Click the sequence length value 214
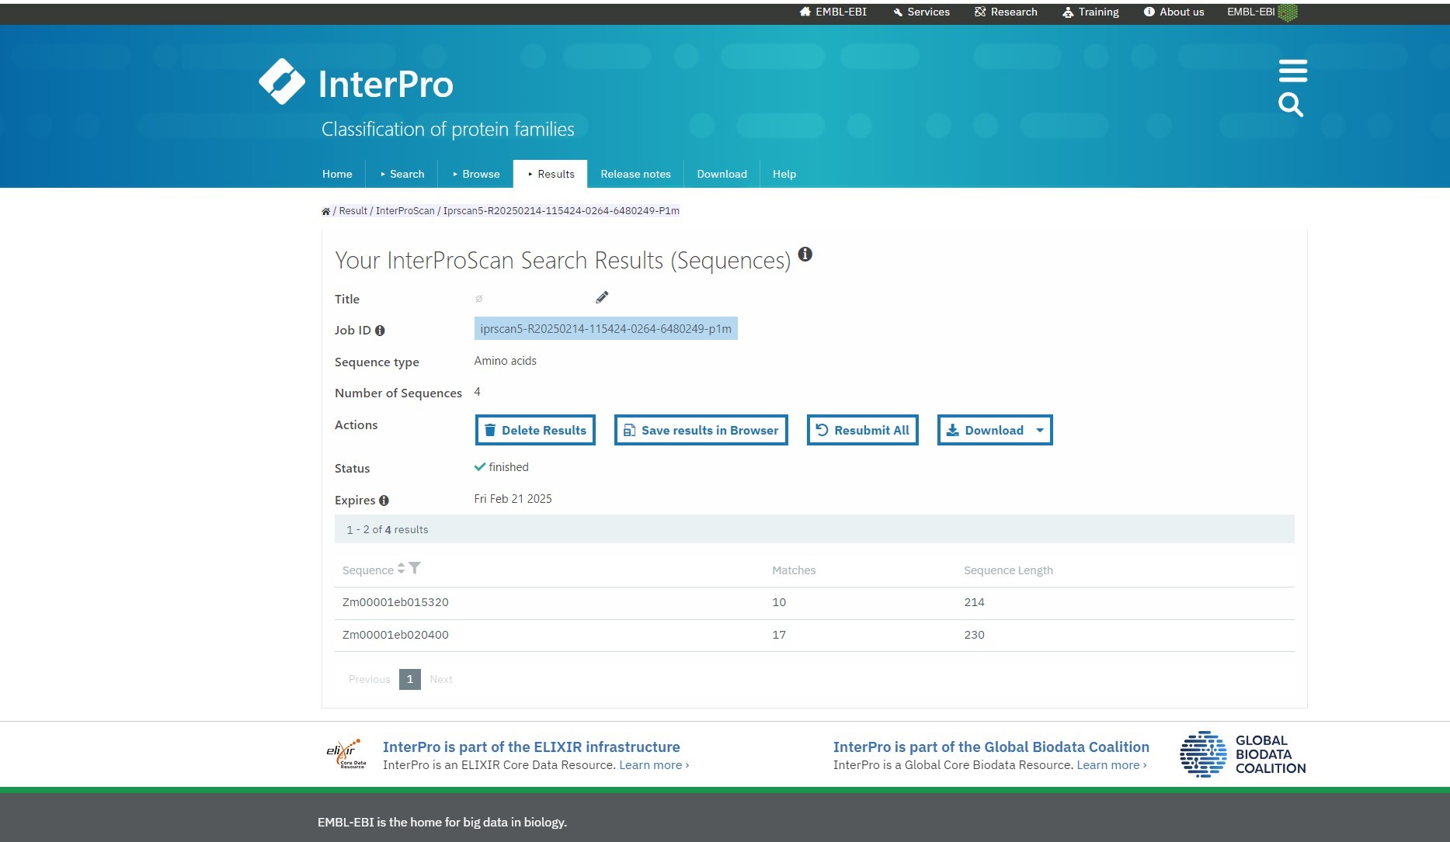Screen dimensions: 1450x842 [974, 602]
